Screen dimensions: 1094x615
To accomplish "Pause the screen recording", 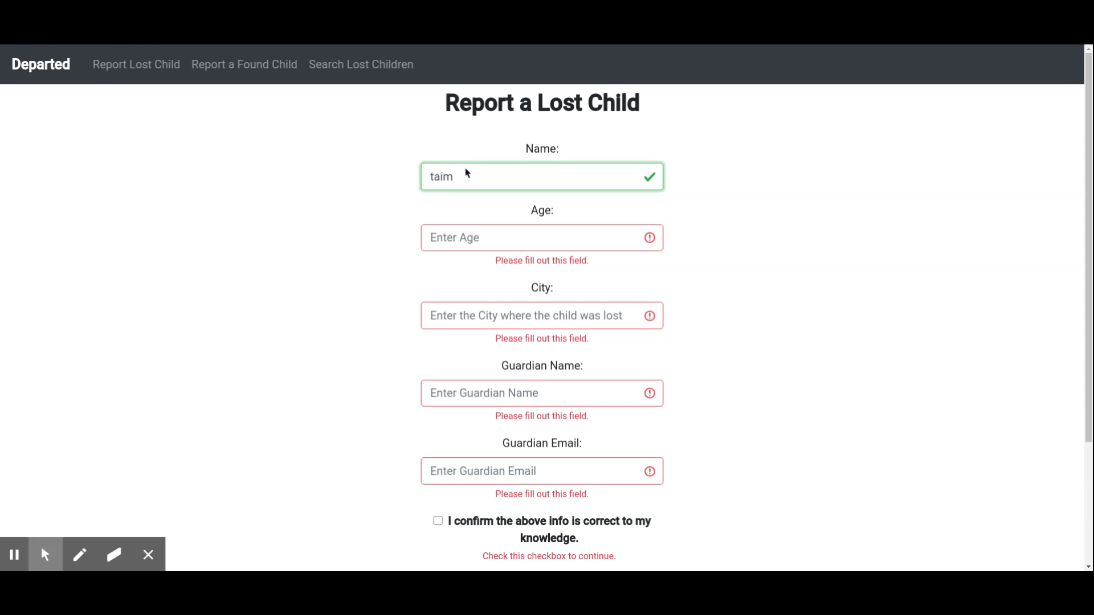I will point(14,554).
